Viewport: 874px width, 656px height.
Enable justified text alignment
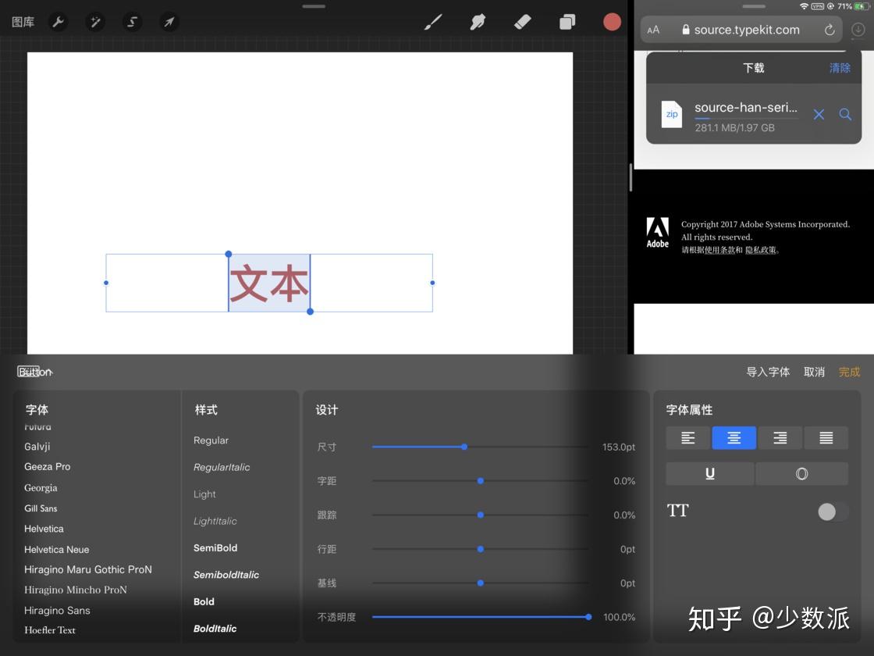click(826, 437)
